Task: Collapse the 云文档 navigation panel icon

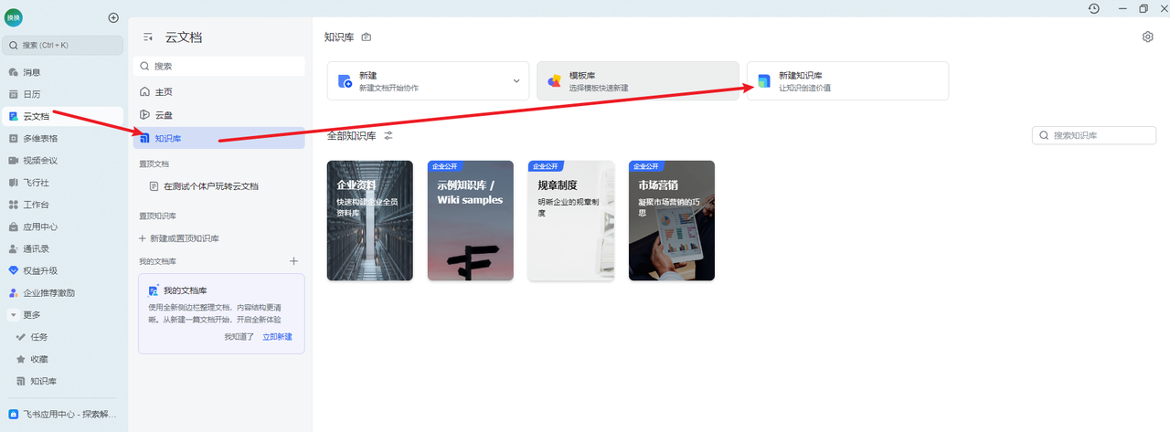Action: (x=148, y=37)
